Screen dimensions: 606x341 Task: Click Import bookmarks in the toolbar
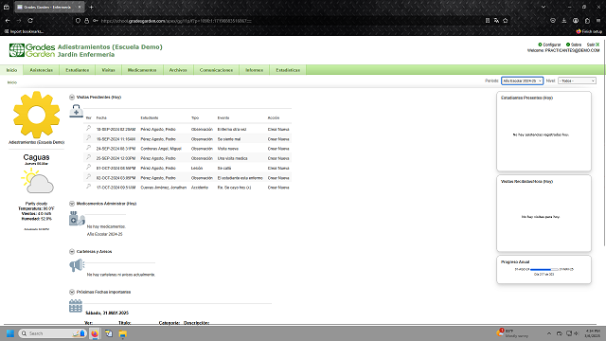pos(24,31)
